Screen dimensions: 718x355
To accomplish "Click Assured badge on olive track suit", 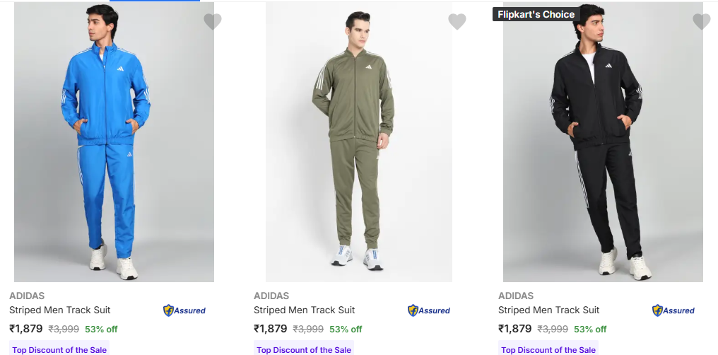I will click(429, 310).
